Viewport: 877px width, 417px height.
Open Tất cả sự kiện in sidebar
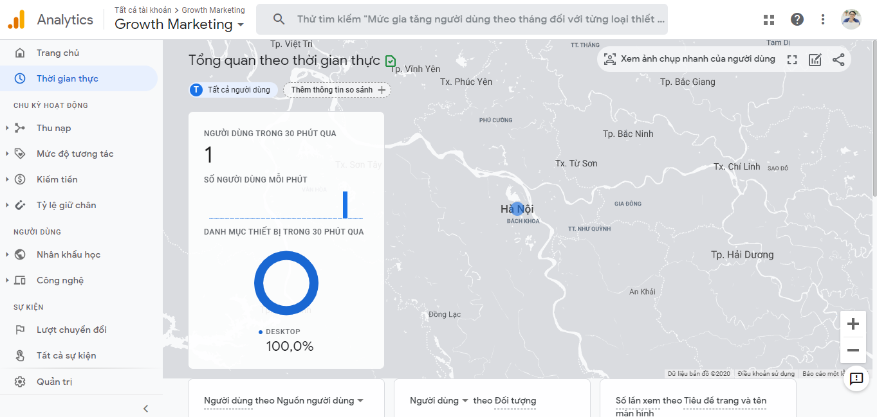66,355
